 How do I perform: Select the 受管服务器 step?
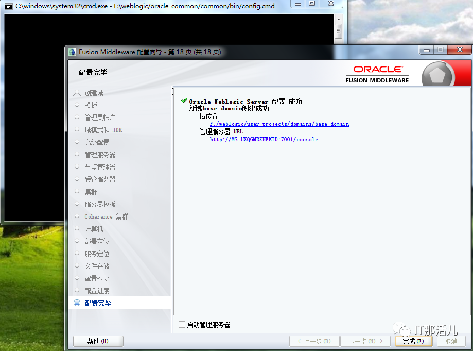pyautogui.click(x=100, y=179)
